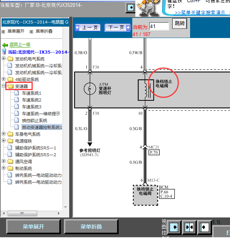Click the 当前:北京现代--IX35--2014 tree root
The image size is (230, 238).
pyautogui.click(x=38, y=52)
